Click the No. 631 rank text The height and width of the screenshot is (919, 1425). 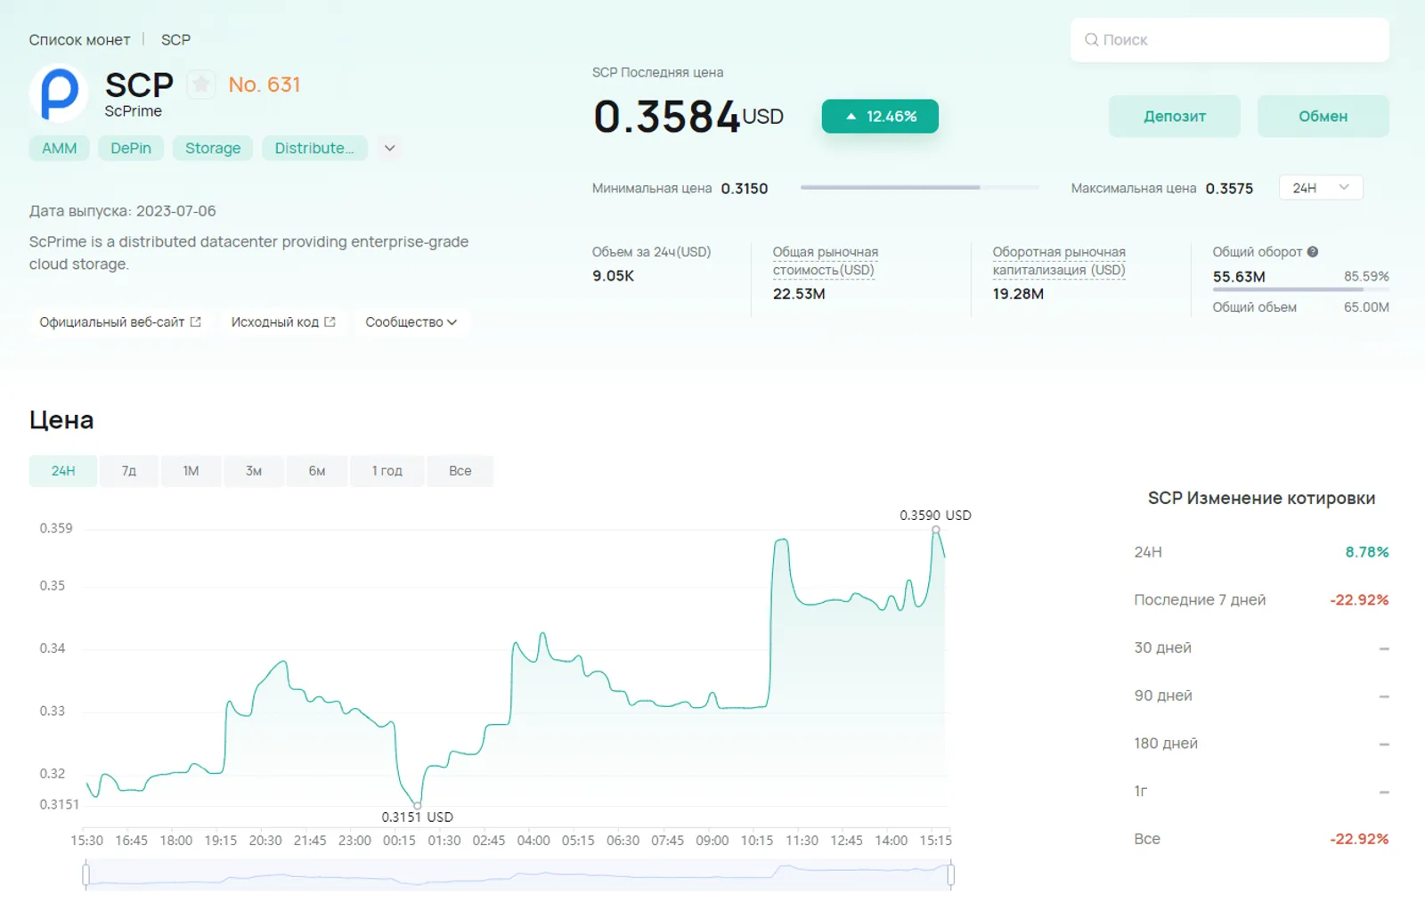(x=265, y=85)
